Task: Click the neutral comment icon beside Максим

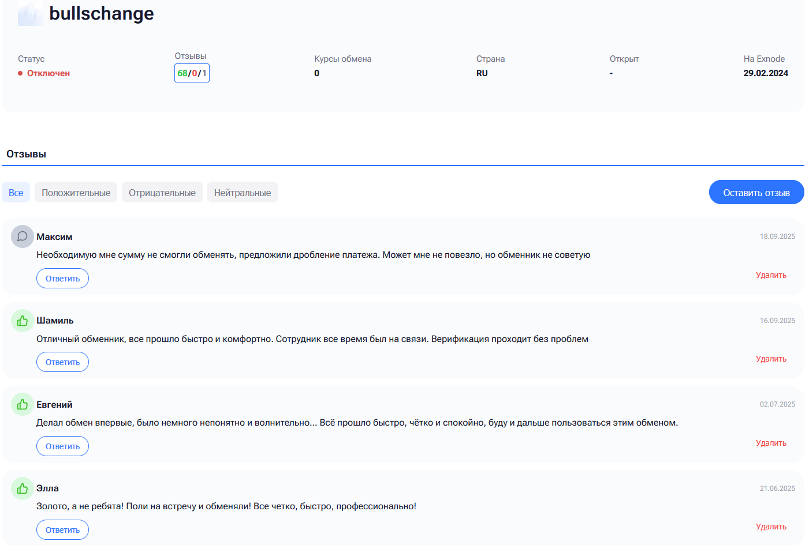Action: (x=23, y=236)
